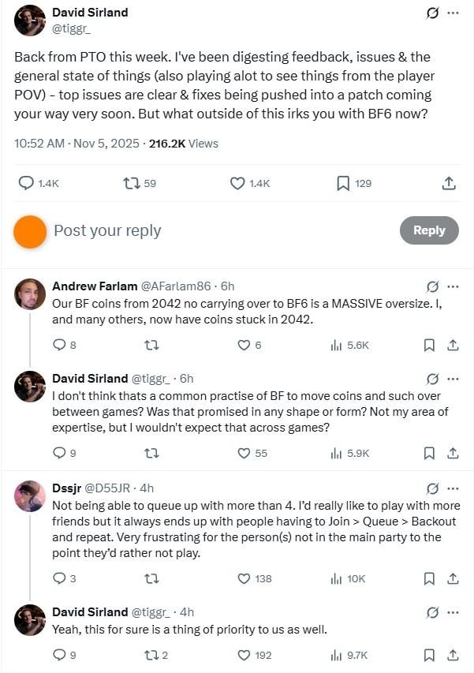Image resolution: width=474 pixels, height=673 pixels.
Task: Open Andrew Farlam's profile link
Action: 89,286
